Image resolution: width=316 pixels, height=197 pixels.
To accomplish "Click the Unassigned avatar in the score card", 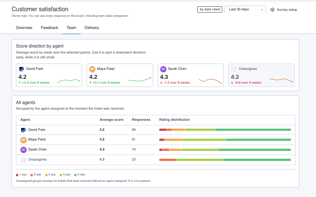I will (234, 69).
